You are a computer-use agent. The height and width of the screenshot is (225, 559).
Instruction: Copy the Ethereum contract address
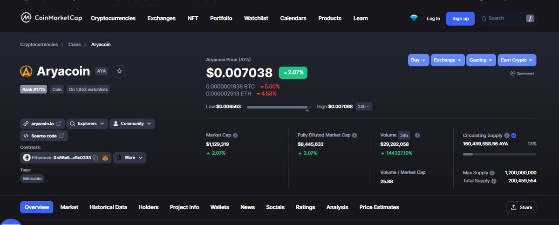click(x=95, y=158)
